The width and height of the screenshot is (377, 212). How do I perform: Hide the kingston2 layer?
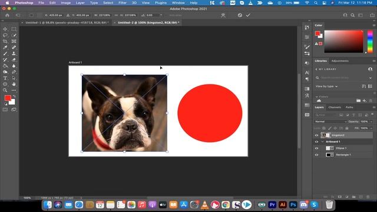(317, 135)
